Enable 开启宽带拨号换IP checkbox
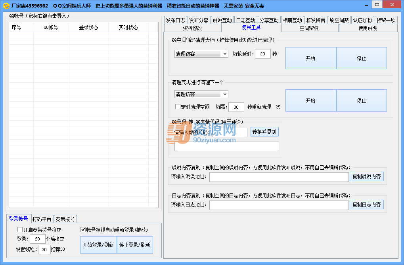The image size is (404, 265). (x=20, y=229)
